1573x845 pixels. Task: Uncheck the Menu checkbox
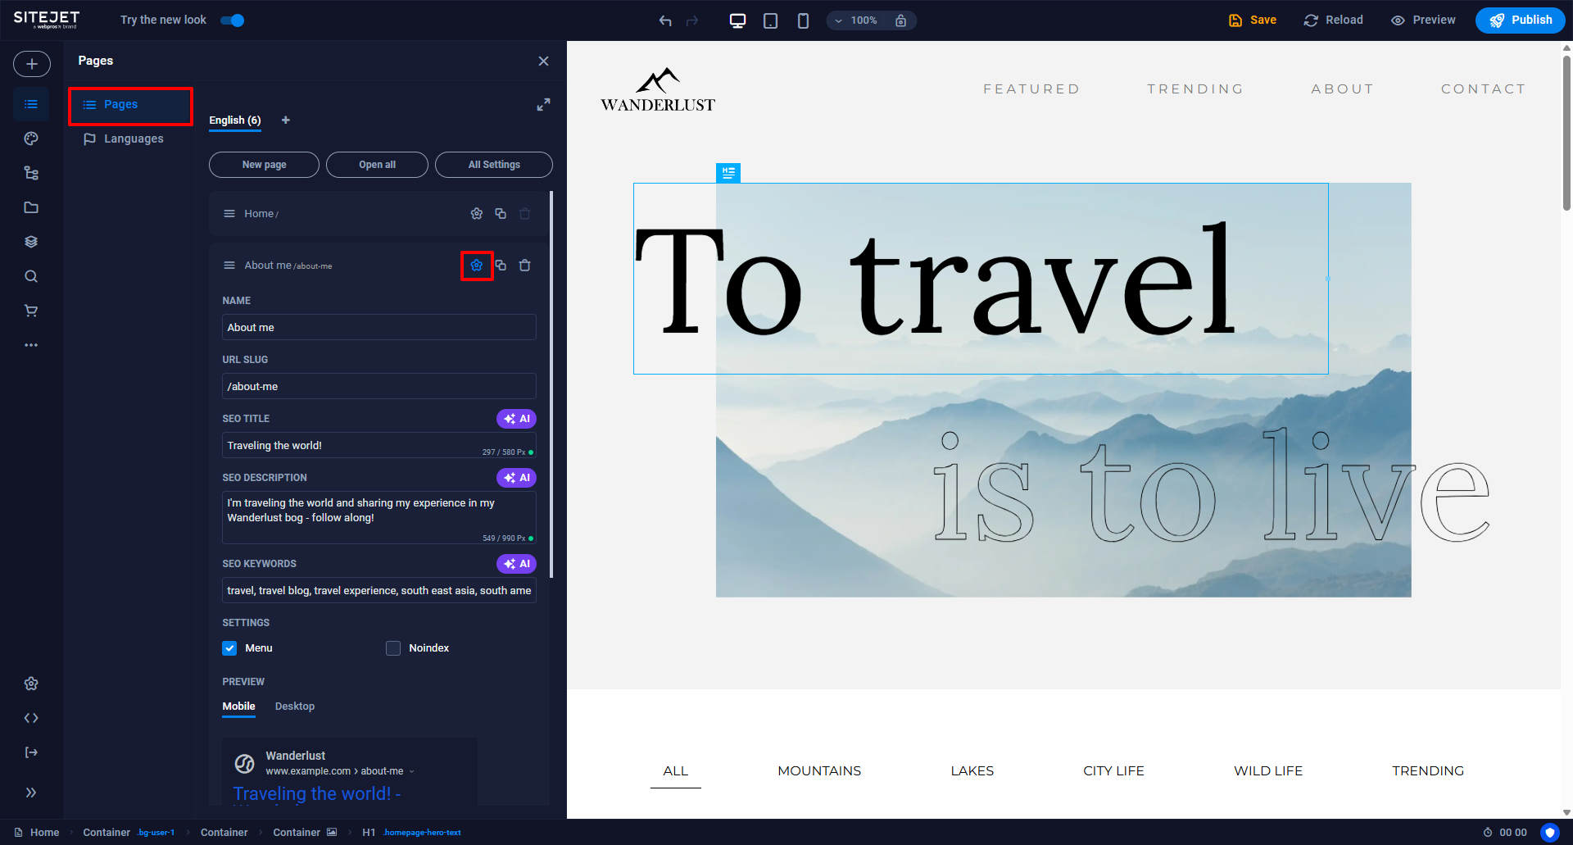coord(229,648)
